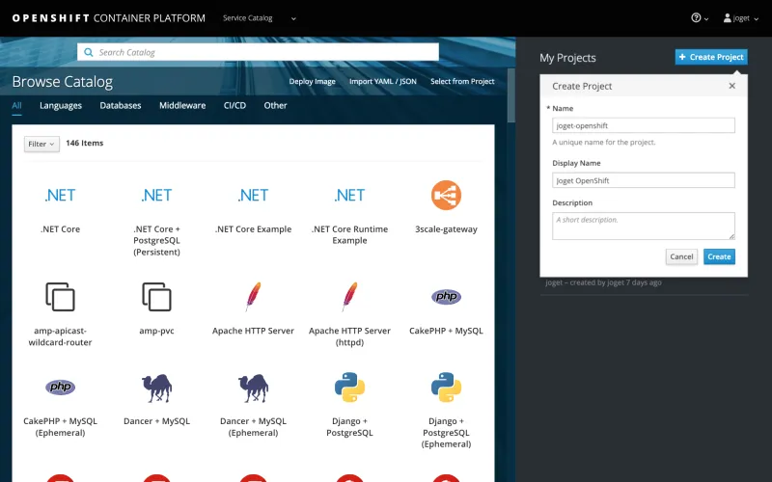Close the Create Project dialog
This screenshot has width=772, height=482.
pyautogui.click(x=731, y=86)
